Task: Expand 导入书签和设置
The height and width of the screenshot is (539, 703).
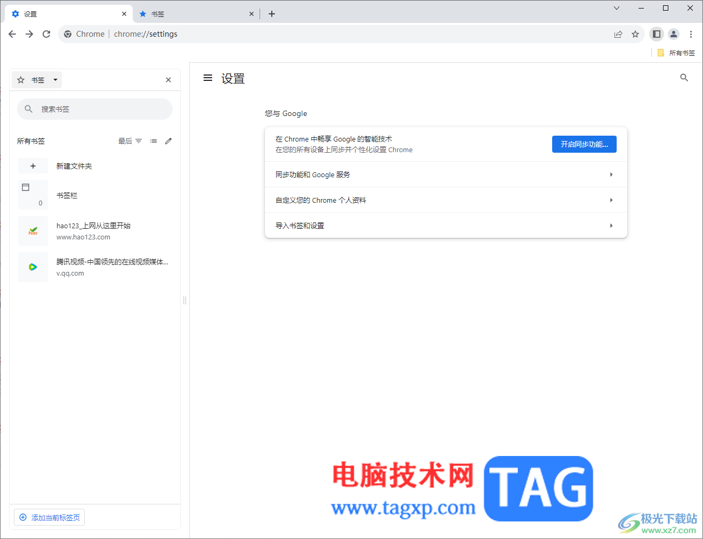Action: 446,226
